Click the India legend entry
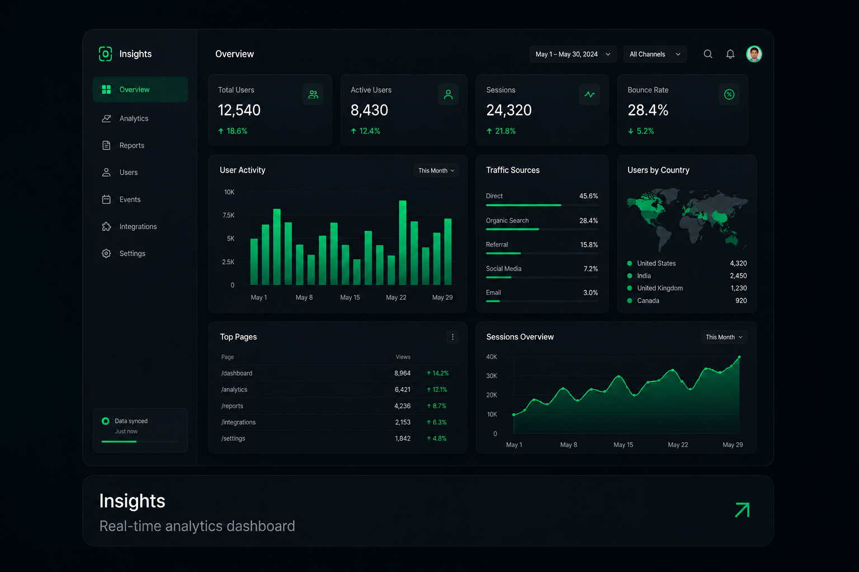The width and height of the screenshot is (859, 572). point(687,276)
